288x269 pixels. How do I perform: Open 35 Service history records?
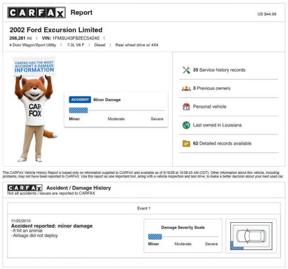(x=219, y=70)
